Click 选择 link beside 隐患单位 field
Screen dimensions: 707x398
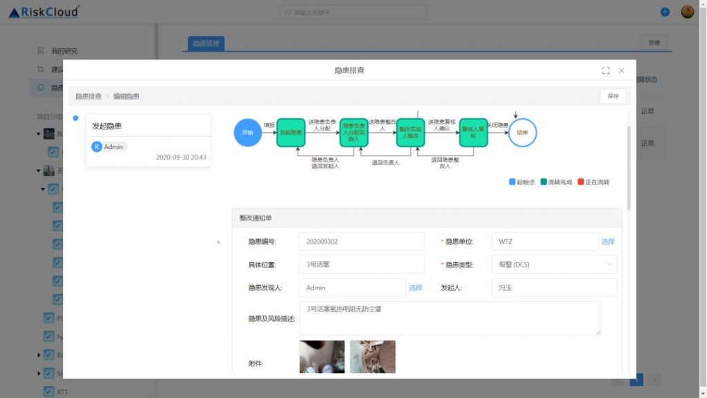(x=608, y=242)
